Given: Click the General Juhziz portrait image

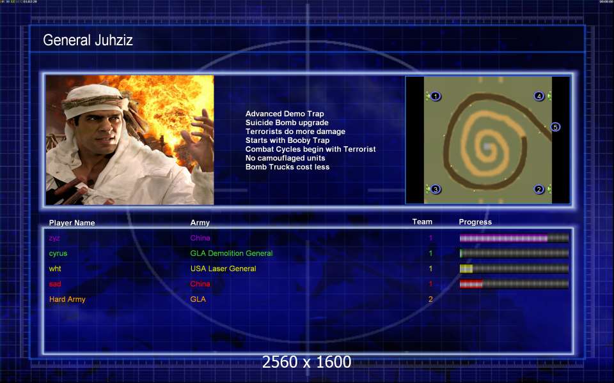Looking at the screenshot, I should point(130,140).
